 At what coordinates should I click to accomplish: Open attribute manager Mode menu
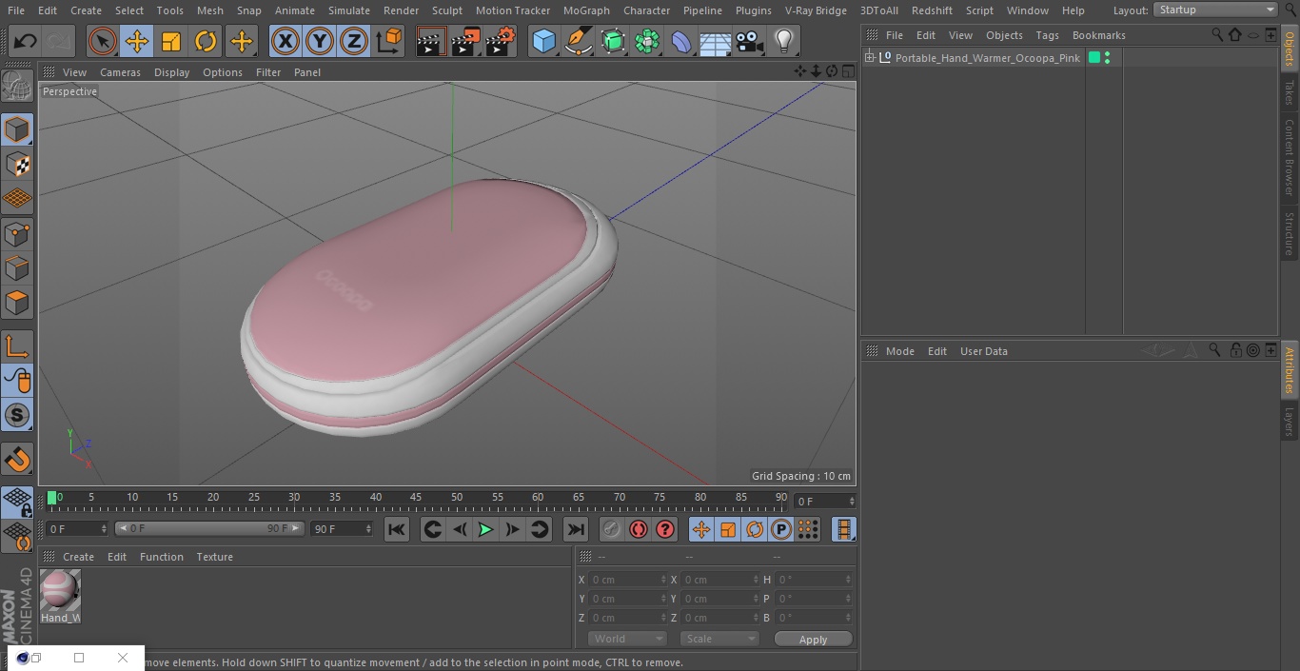tap(899, 351)
